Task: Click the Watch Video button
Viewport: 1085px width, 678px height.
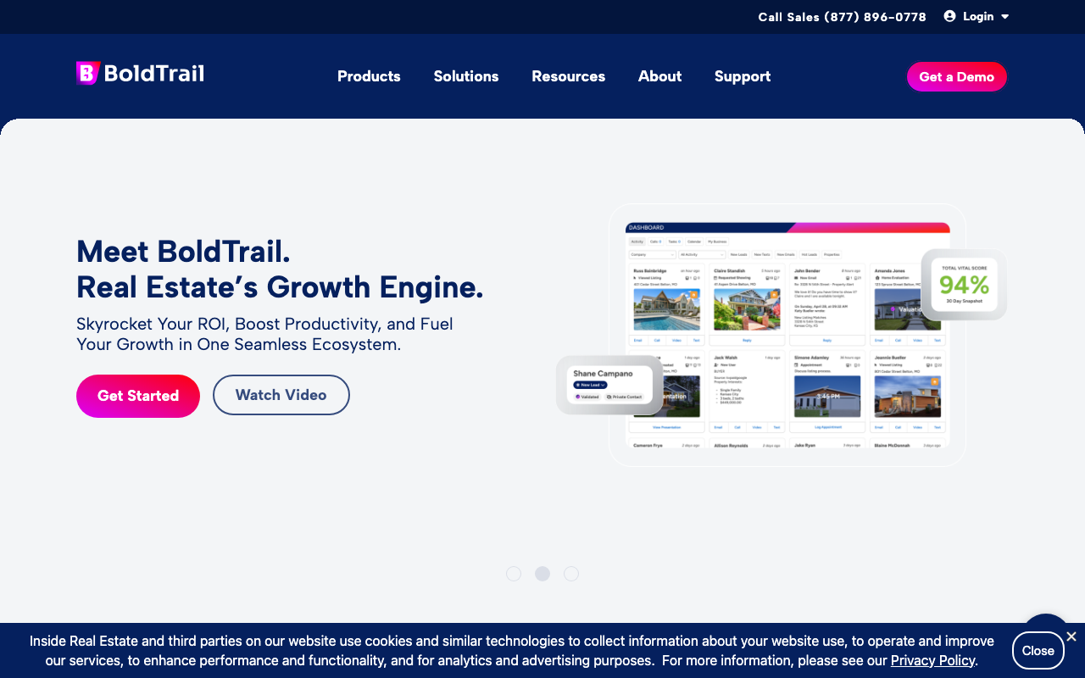Action: pyautogui.click(x=281, y=395)
